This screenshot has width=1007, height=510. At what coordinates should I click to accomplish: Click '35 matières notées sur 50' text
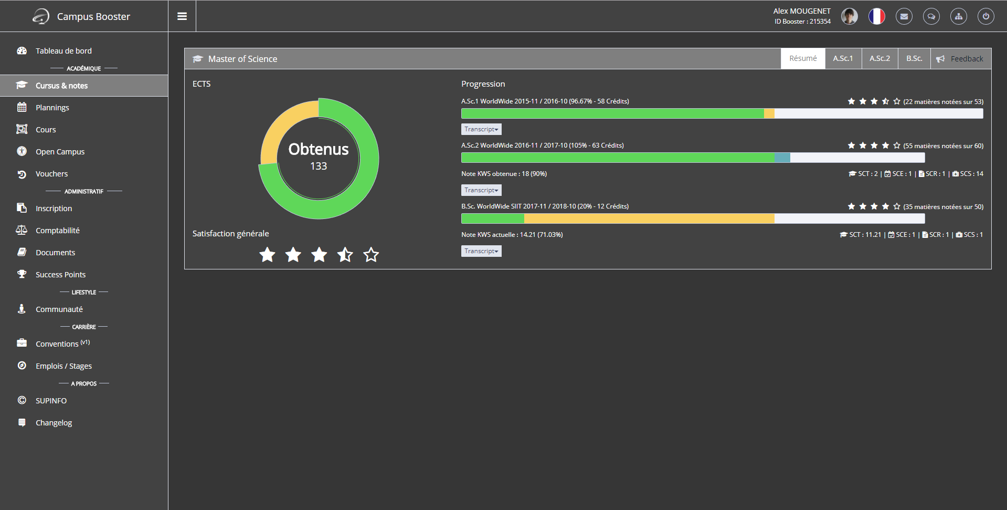943,207
